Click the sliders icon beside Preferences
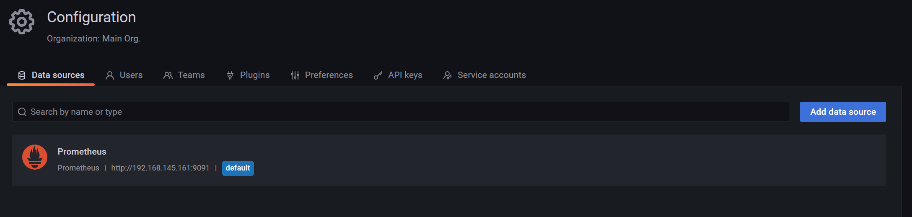The image size is (912, 217). [295, 75]
